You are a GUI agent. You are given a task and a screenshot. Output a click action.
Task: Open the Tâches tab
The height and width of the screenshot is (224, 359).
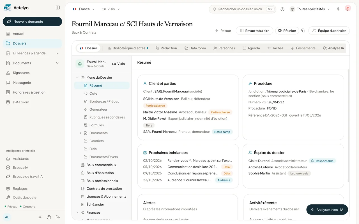pyautogui.click(x=275, y=48)
